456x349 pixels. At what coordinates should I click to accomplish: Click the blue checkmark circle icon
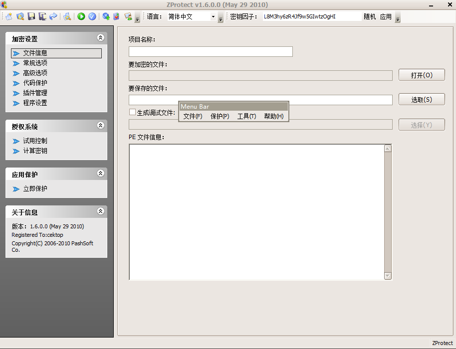(92, 16)
